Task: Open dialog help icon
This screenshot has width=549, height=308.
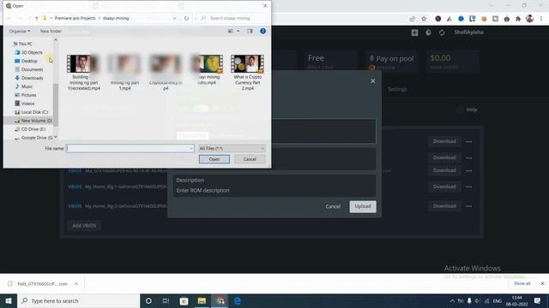Action: [x=262, y=31]
